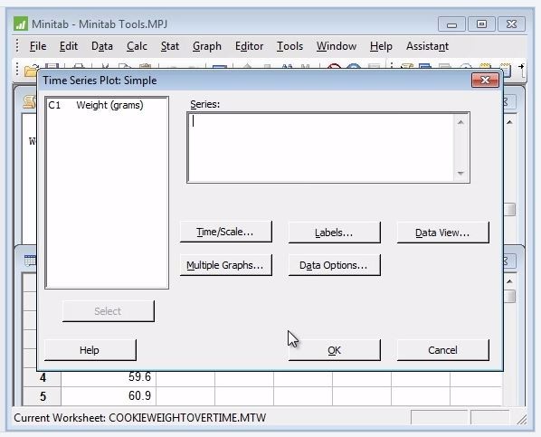Click the Minitab application icon in title bar

coord(21,24)
